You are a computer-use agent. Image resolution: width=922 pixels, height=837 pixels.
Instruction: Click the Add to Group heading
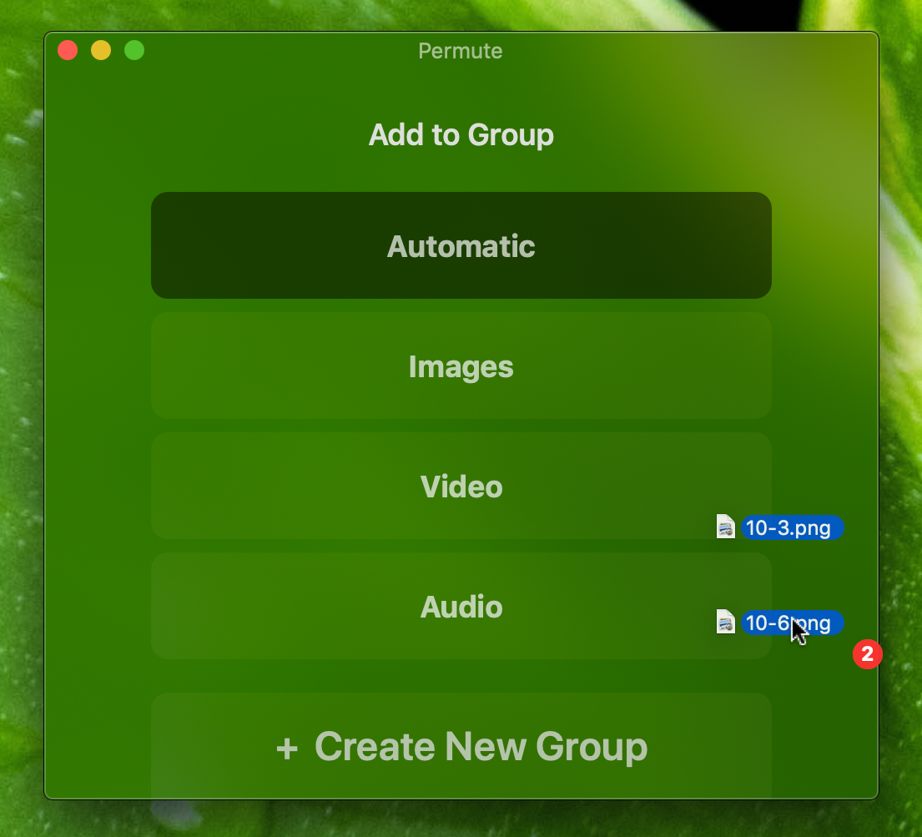461,134
